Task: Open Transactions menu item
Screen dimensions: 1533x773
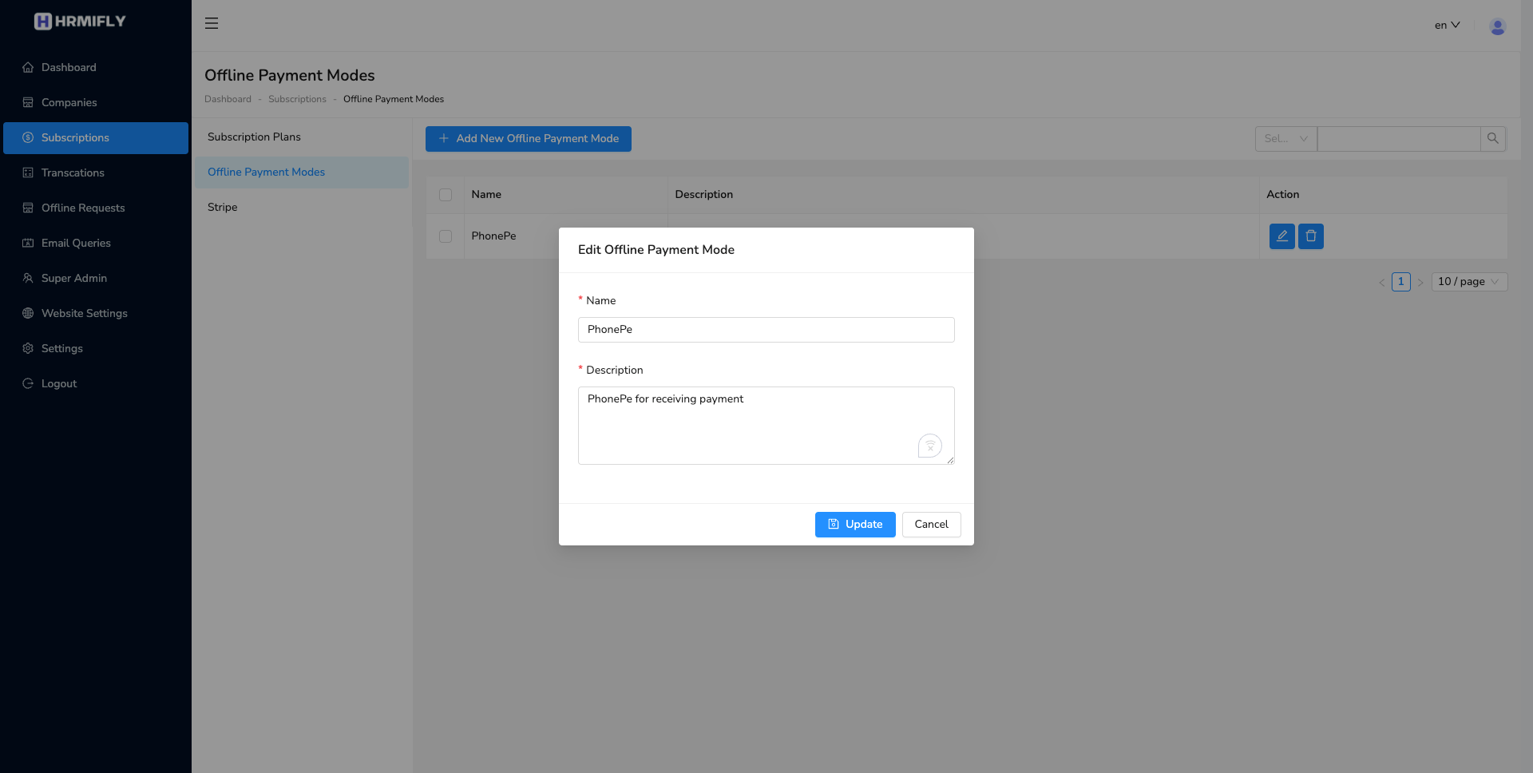Action: [x=96, y=172]
